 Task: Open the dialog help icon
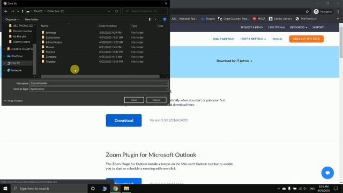click(x=165, y=19)
